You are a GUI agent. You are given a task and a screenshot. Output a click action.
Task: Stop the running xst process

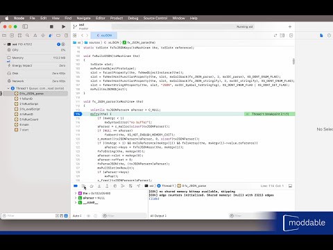coord(51,26)
